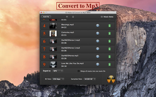This screenshot has width=156, height=97.
Task: Select the Centuries.mp3 album thumbnail
Action: point(53,33)
